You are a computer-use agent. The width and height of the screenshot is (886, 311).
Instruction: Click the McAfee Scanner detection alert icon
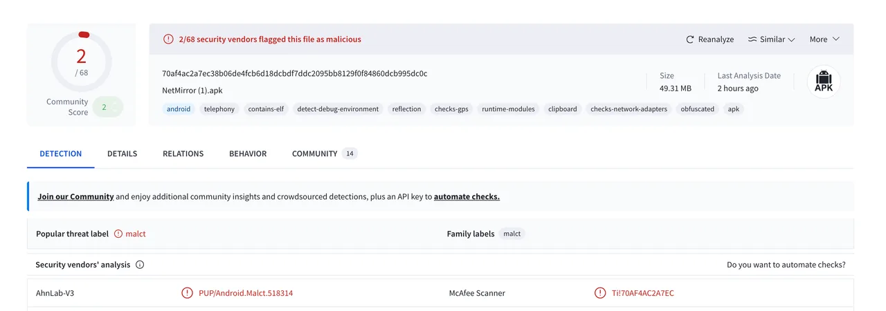click(600, 293)
